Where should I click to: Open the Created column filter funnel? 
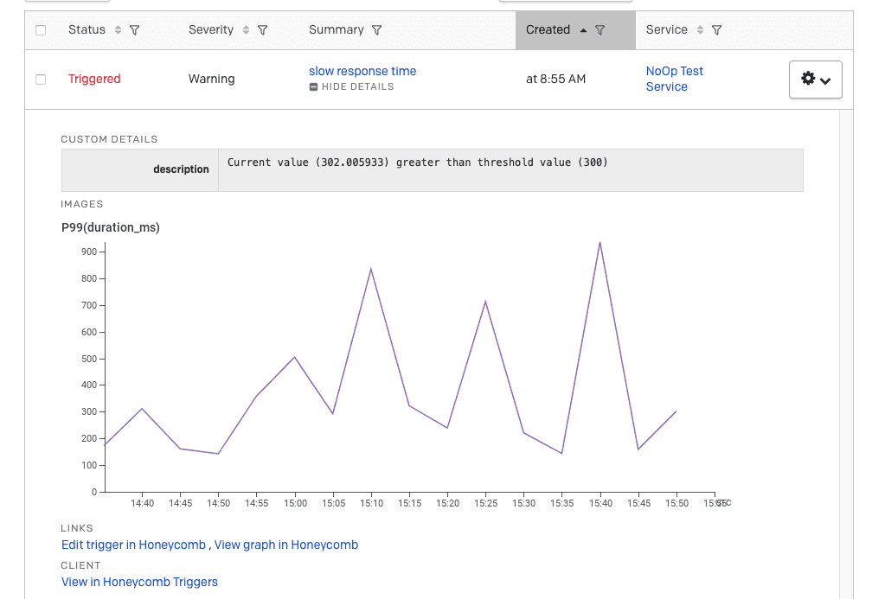[x=599, y=30]
